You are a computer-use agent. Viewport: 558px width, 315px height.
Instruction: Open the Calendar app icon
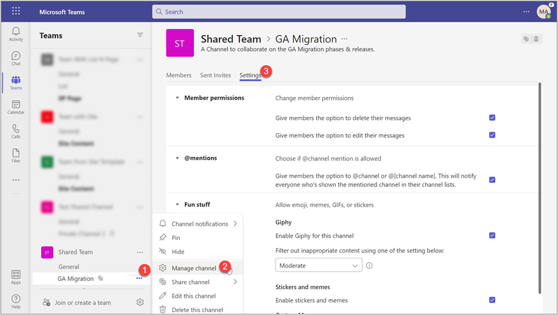tap(16, 107)
